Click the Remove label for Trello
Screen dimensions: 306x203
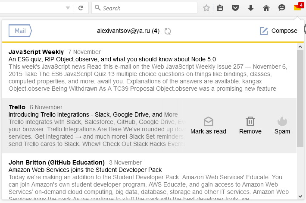250,131
